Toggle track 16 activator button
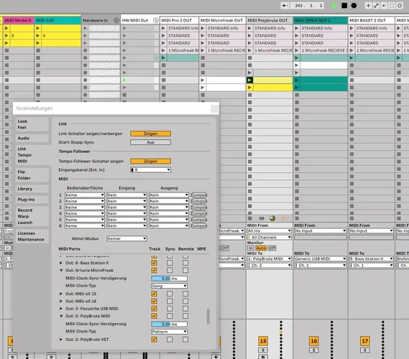The height and width of the screenshot is (359, 409). point(314,341)
